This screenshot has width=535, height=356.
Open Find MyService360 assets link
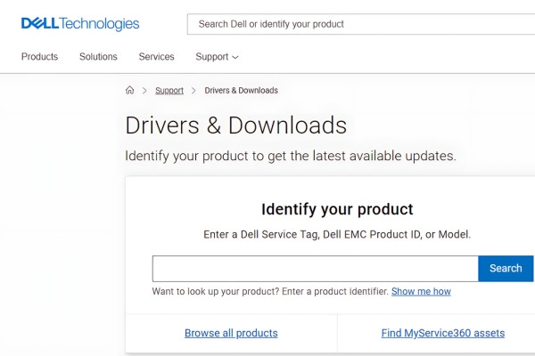coord(443,333)
